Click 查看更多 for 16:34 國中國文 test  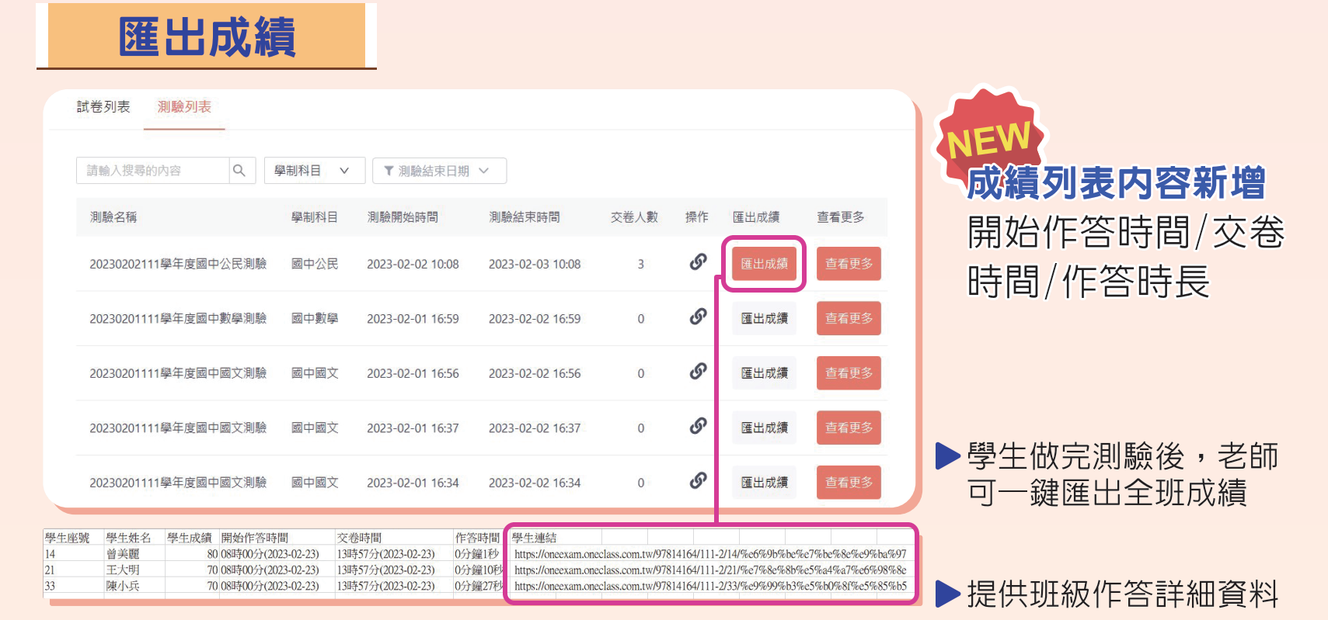(x=849, y=482)
